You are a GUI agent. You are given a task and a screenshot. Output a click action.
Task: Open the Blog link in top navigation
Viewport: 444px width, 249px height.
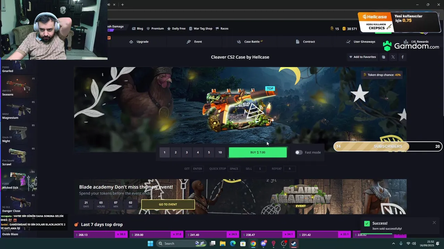[x=137, y=29]
